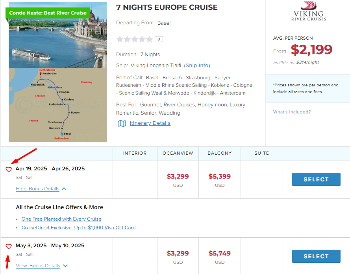The width and height of the screenshot is (350, 274).
Task: Favorite the Apr 19, 2025 sailing heart
Action: point(9,170)
